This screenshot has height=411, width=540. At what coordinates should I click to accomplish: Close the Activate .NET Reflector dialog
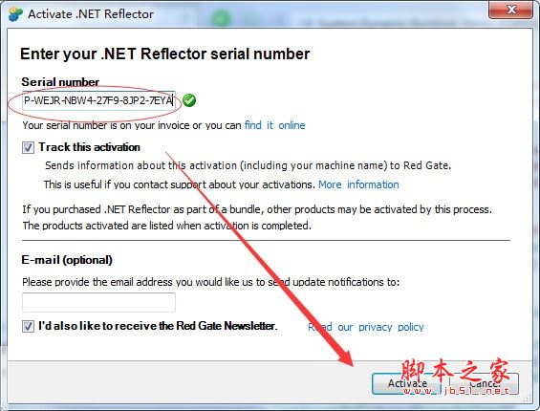click(510, 10)
